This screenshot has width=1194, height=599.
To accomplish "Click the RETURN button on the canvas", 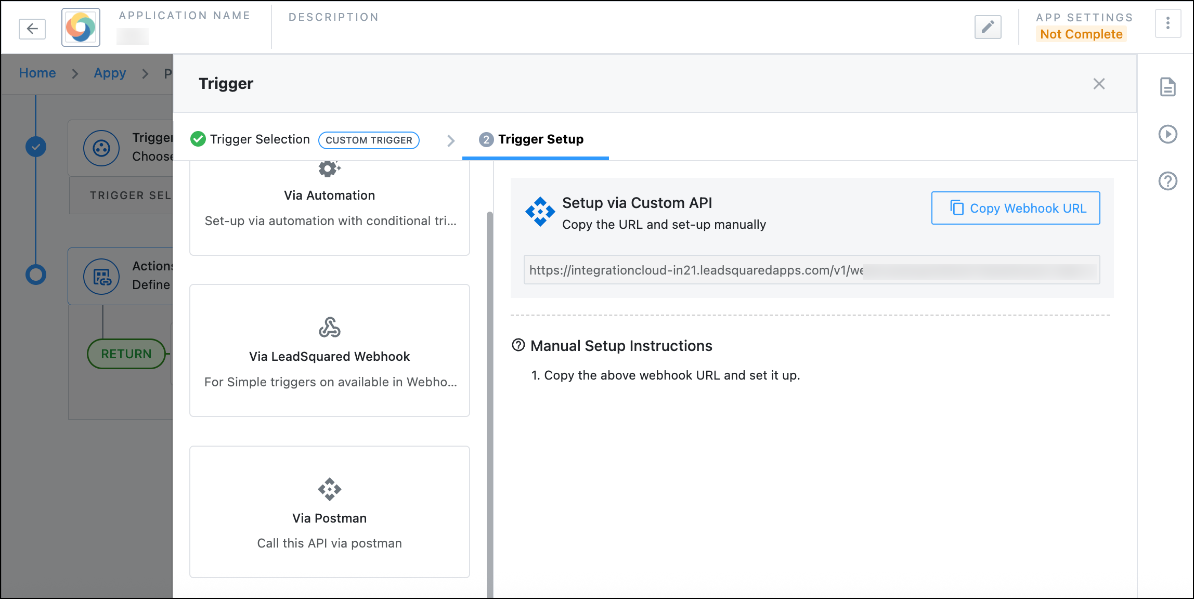I will point(126,354).
